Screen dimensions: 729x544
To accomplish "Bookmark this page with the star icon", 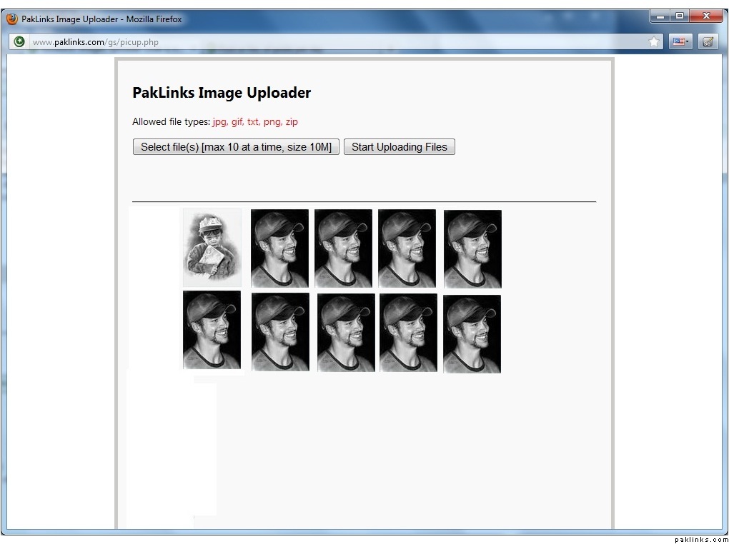I will click(x=655, y=41).
